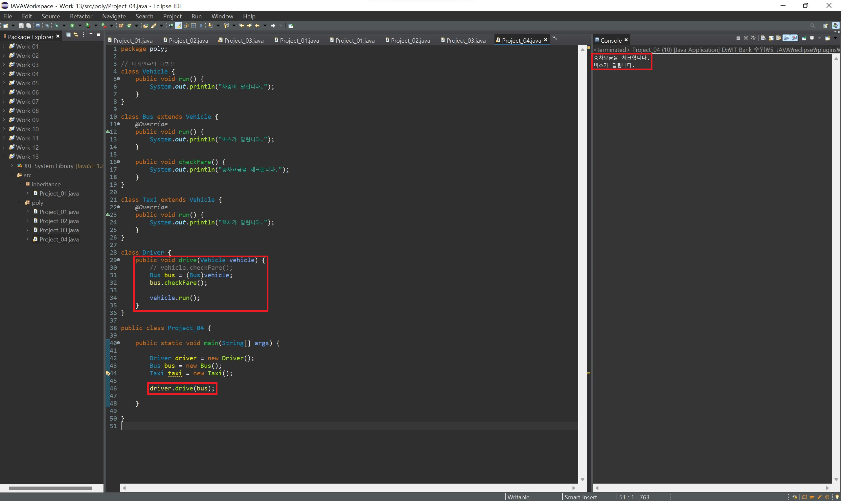Click Collapse All in Package Explorer
This screenshot has height=501, width=841.
point(68,35)
